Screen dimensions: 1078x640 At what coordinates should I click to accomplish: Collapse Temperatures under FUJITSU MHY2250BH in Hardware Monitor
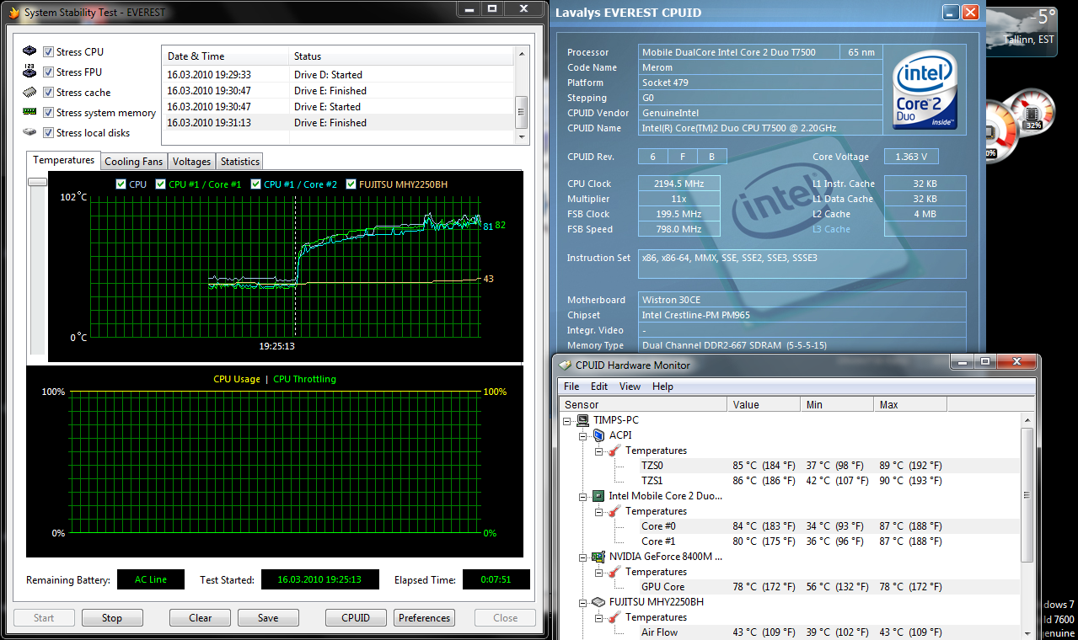tap(598, 617)
